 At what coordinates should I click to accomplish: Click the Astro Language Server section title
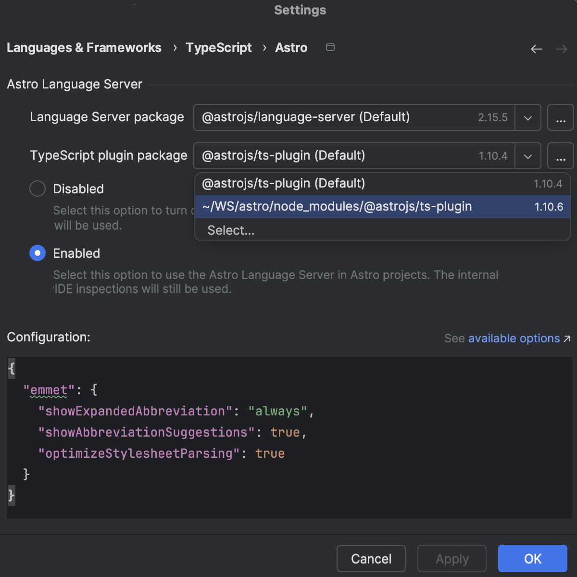75,84
